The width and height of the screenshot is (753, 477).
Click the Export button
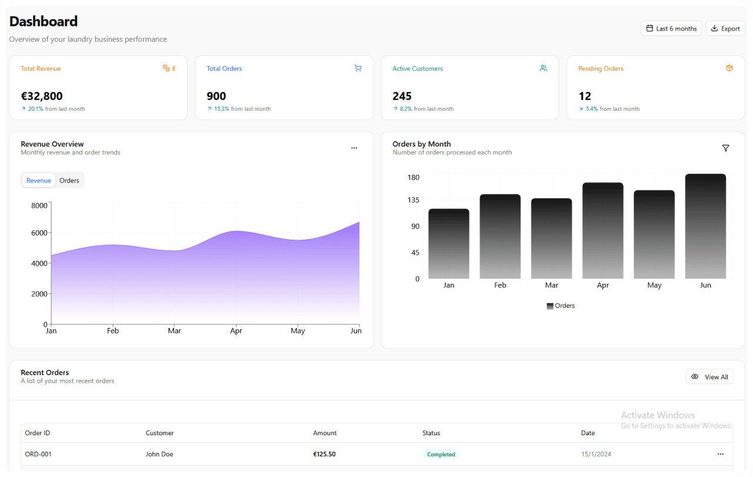point(725,28)
